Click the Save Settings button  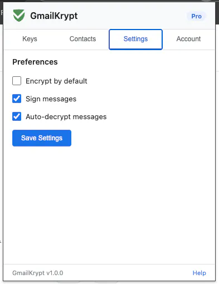tap(42, 138)
